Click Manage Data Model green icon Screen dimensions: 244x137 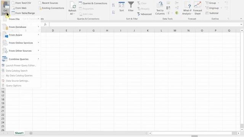tap(177, 13)
